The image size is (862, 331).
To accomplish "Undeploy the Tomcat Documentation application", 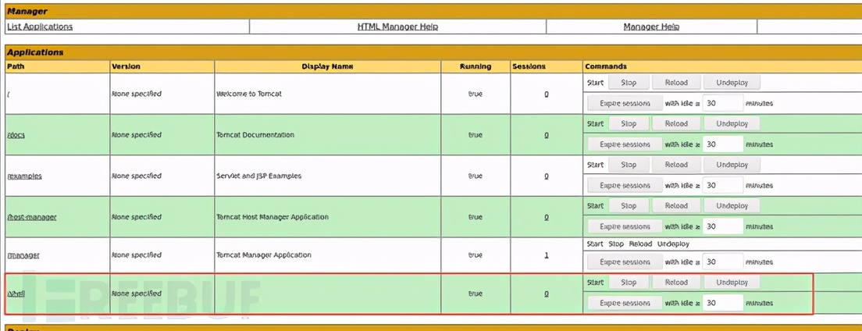I will (x=732, y=123).
